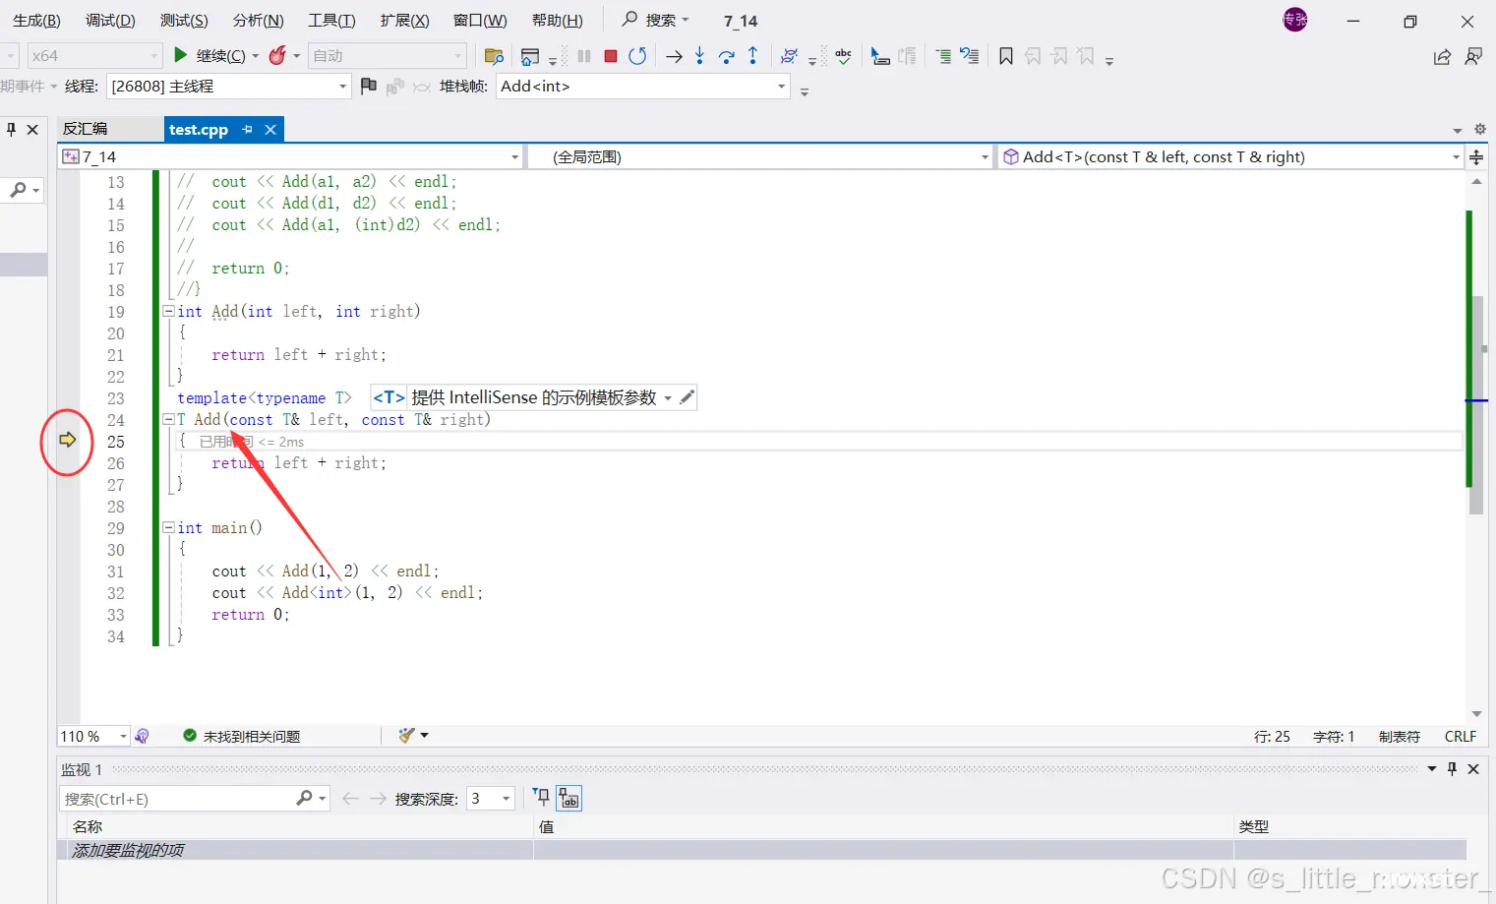Click the Step Out up-arrow icon
The width and height of the screenshot is (1496, 904).
[x=753, y=56]
